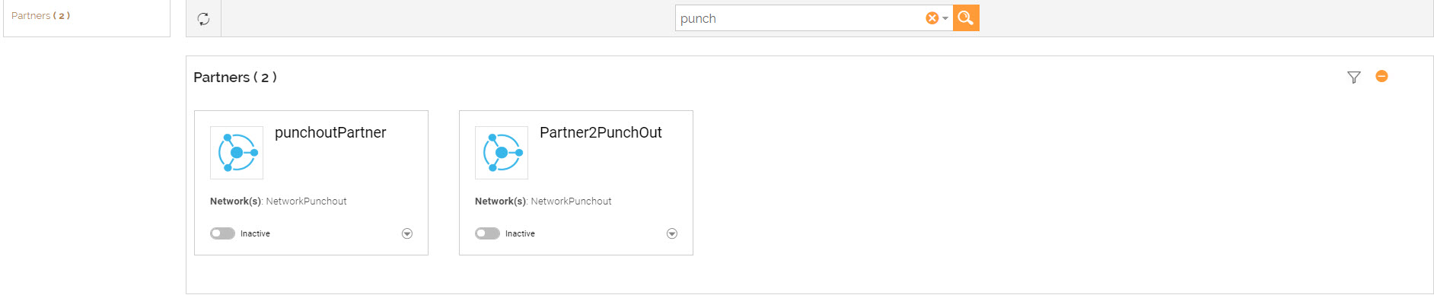The width and height of the screenshot is (1434, 295).
Task: Click NetworkPunchout network text on Partner2PunchOut card
Action: point(571,201)
